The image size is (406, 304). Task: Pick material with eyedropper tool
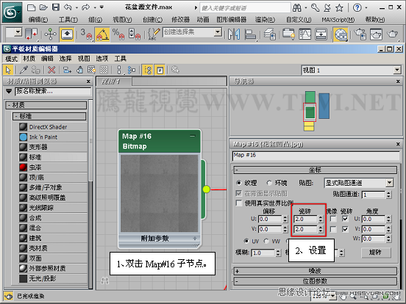[24, 70]
